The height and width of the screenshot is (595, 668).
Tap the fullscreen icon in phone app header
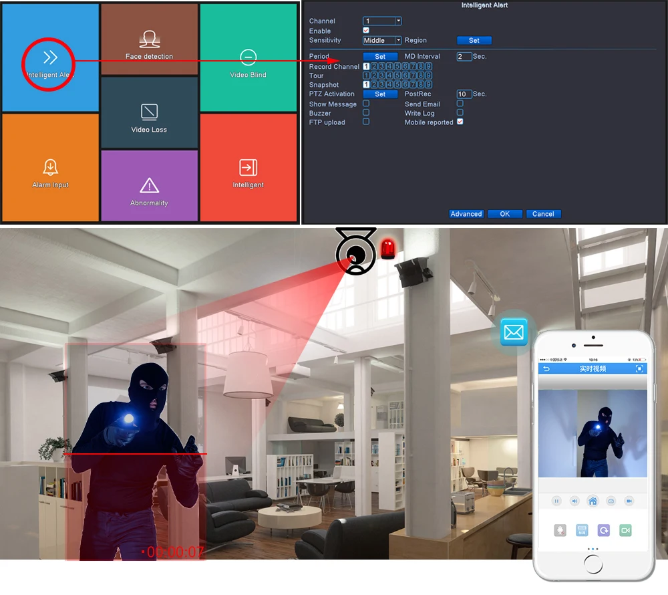[x=639, y=368]
